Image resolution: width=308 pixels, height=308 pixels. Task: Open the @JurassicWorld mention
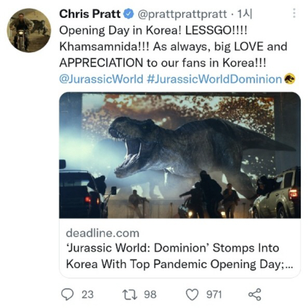tap(101, 79)
